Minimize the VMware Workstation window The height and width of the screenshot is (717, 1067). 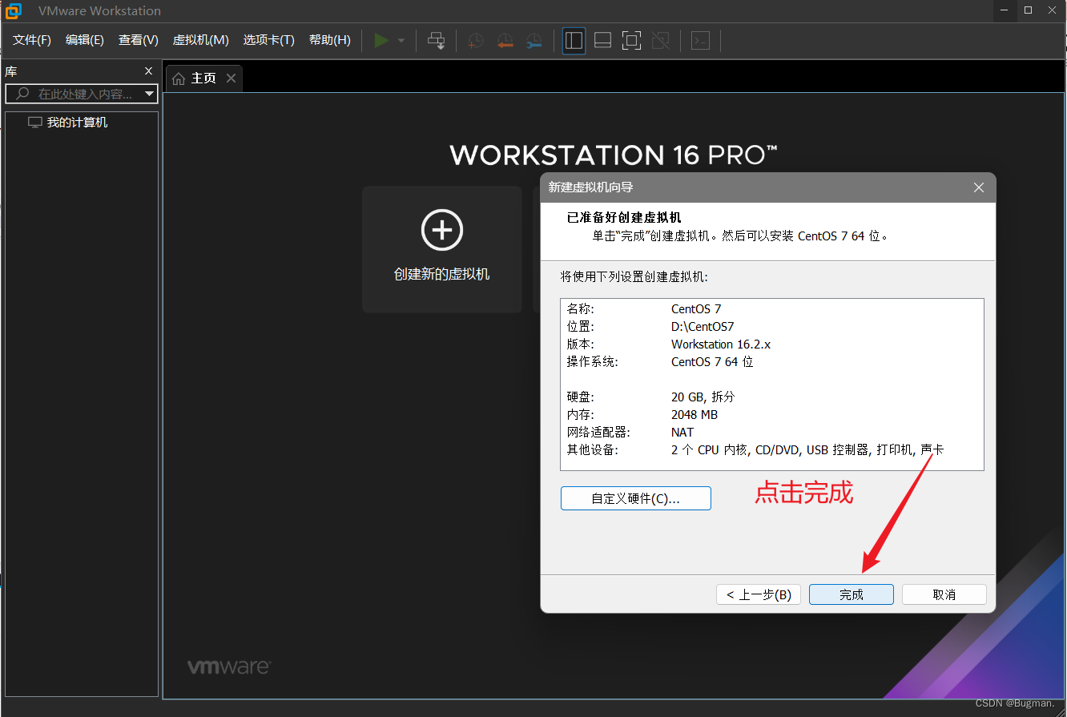tap(1005, 10)
